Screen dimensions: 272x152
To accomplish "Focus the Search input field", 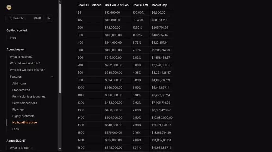I will [x=23, y=18].
